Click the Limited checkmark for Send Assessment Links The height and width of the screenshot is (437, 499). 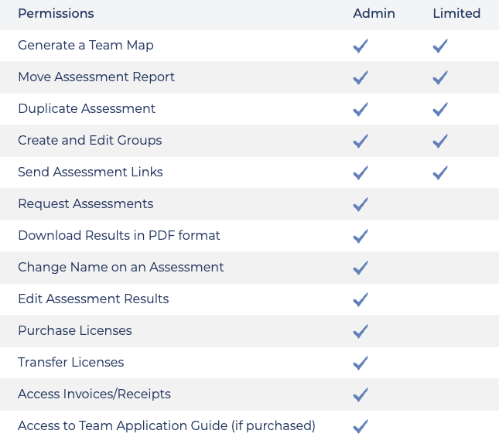(440, 172)
